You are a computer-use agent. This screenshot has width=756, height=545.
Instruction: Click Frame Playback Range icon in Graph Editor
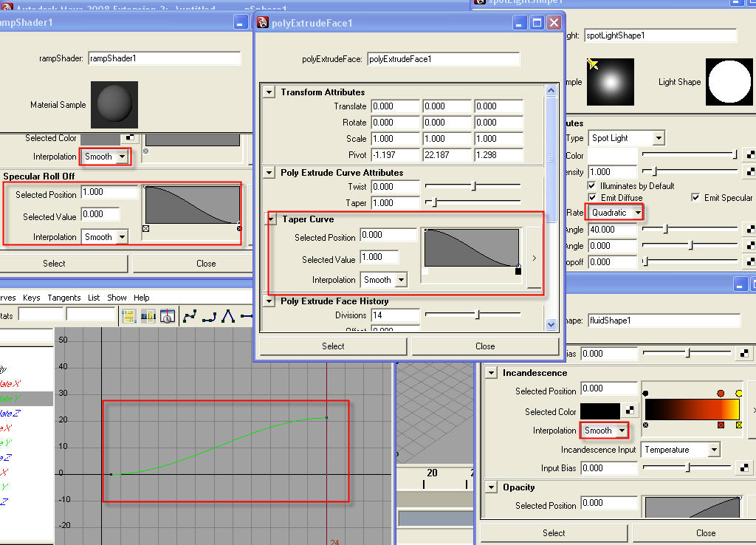tap(148, 316)
